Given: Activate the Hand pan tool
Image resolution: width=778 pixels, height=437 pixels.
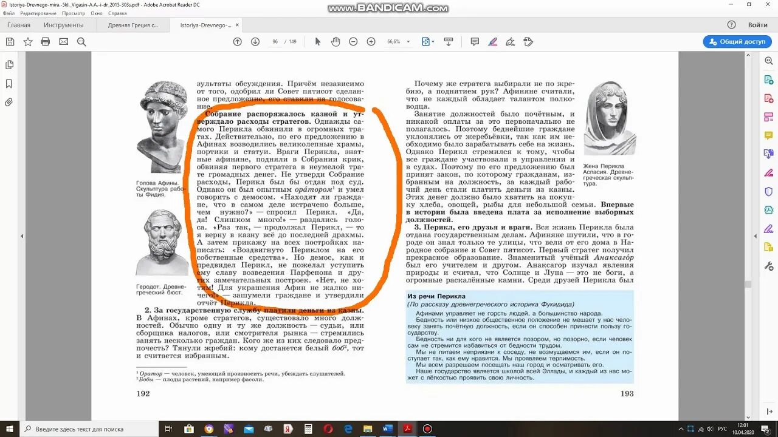Looking at the screenshot, I should coord(335,42).
